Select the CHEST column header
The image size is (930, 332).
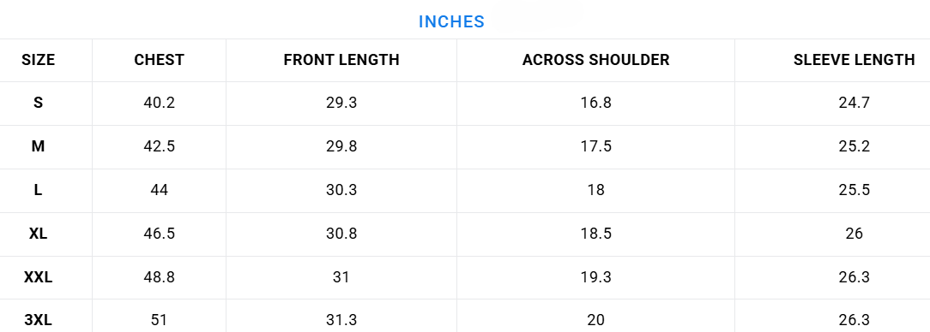tap(159, 60)
